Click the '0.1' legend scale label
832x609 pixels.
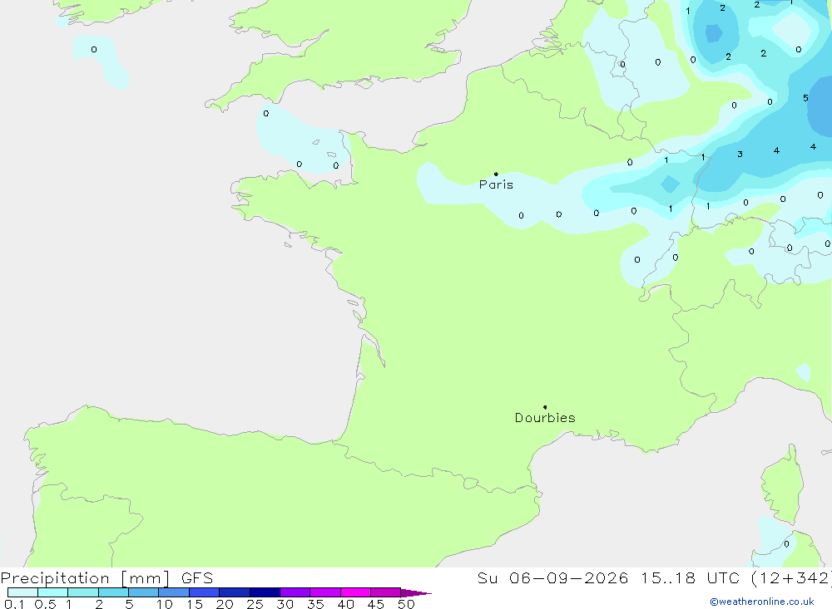click(x=14, y=604)
